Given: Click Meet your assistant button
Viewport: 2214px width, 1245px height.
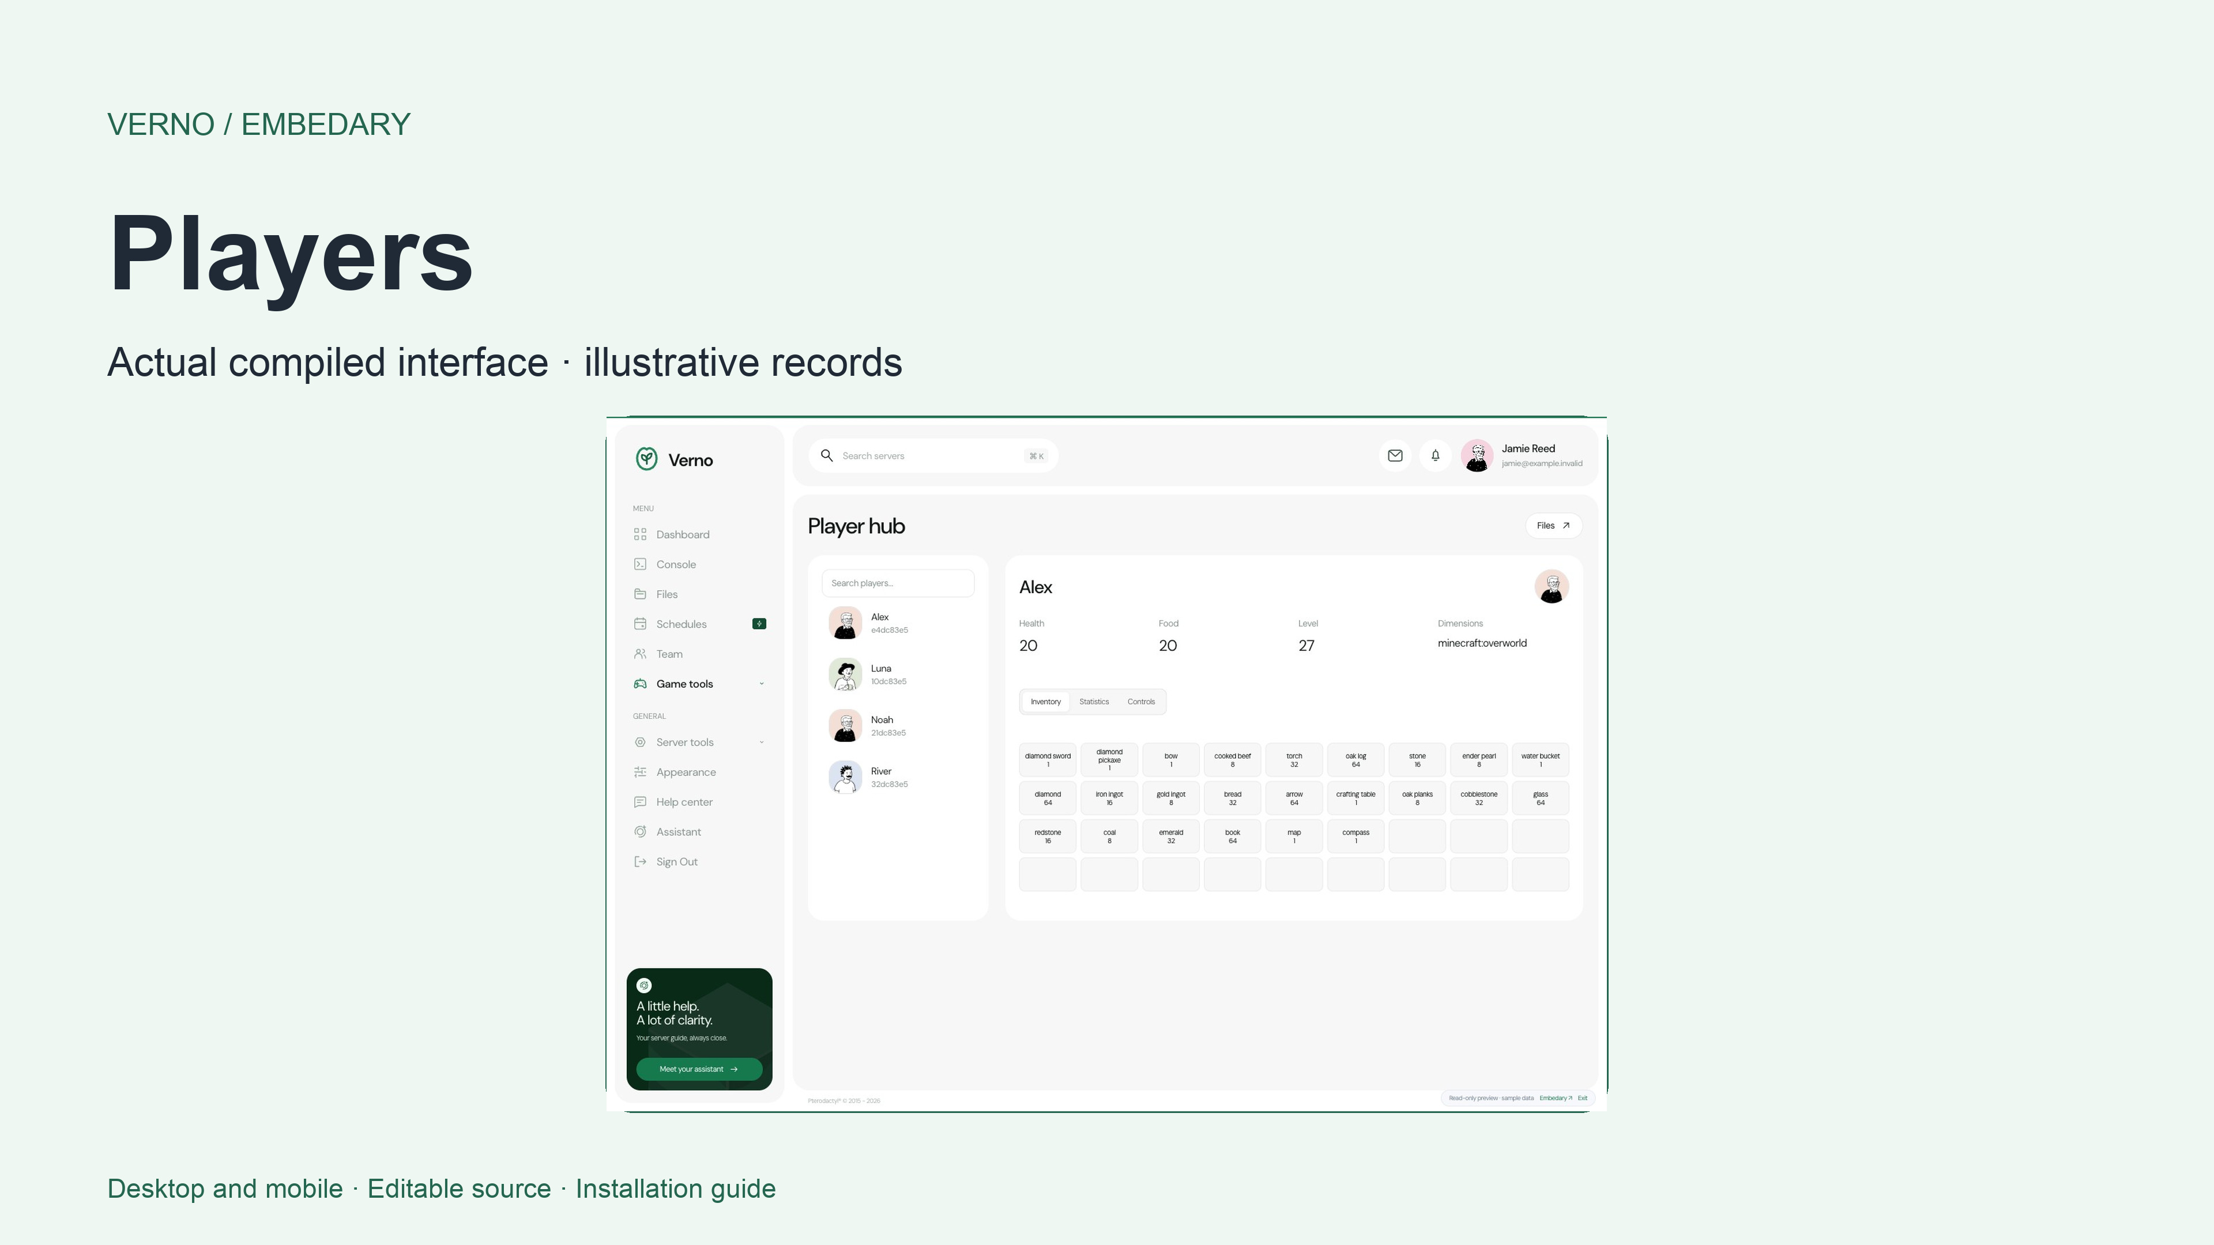Looking at the screenshot, I should (x=699, y=1069).
